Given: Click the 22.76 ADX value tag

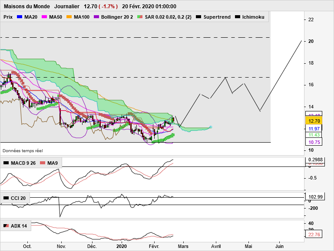Looking at the screenshot, I should click(314, 235).
